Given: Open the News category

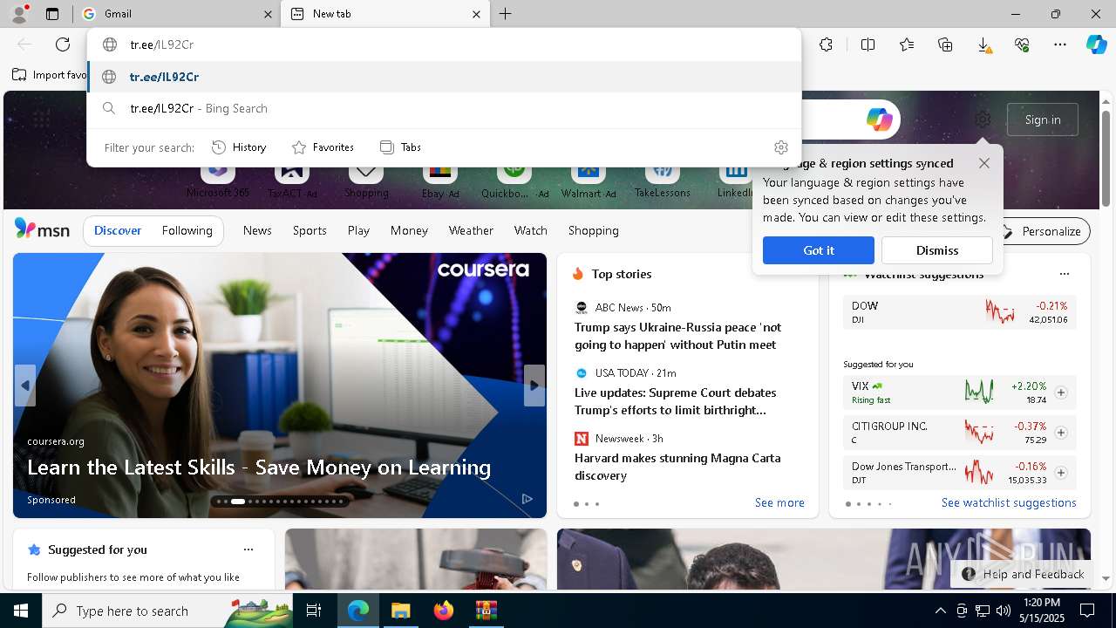Looking at the screenshot, I should coord(257,231).
